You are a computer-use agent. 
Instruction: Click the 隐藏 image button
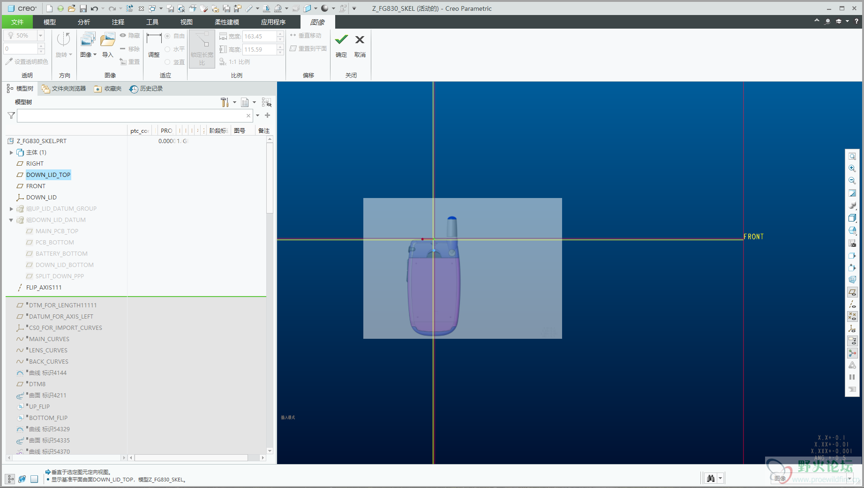coord(130,36)
